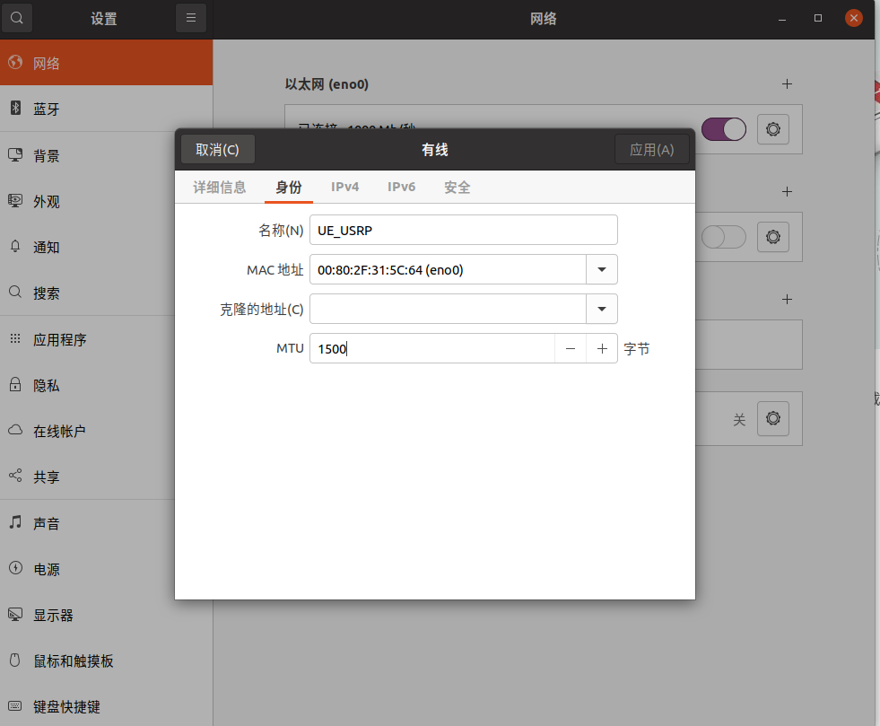Select the Bluetooth icon in sidebar
Viewport: 880px width, 726px height.
tap(16, 108)
